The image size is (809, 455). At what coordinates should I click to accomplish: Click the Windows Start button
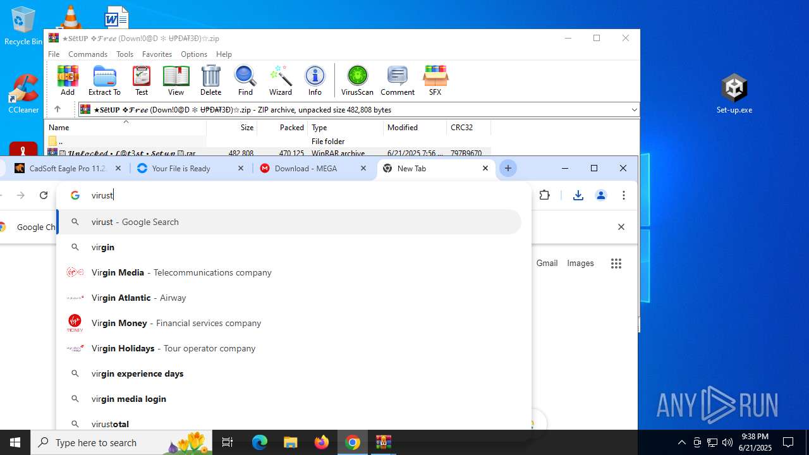pos(15,442)
